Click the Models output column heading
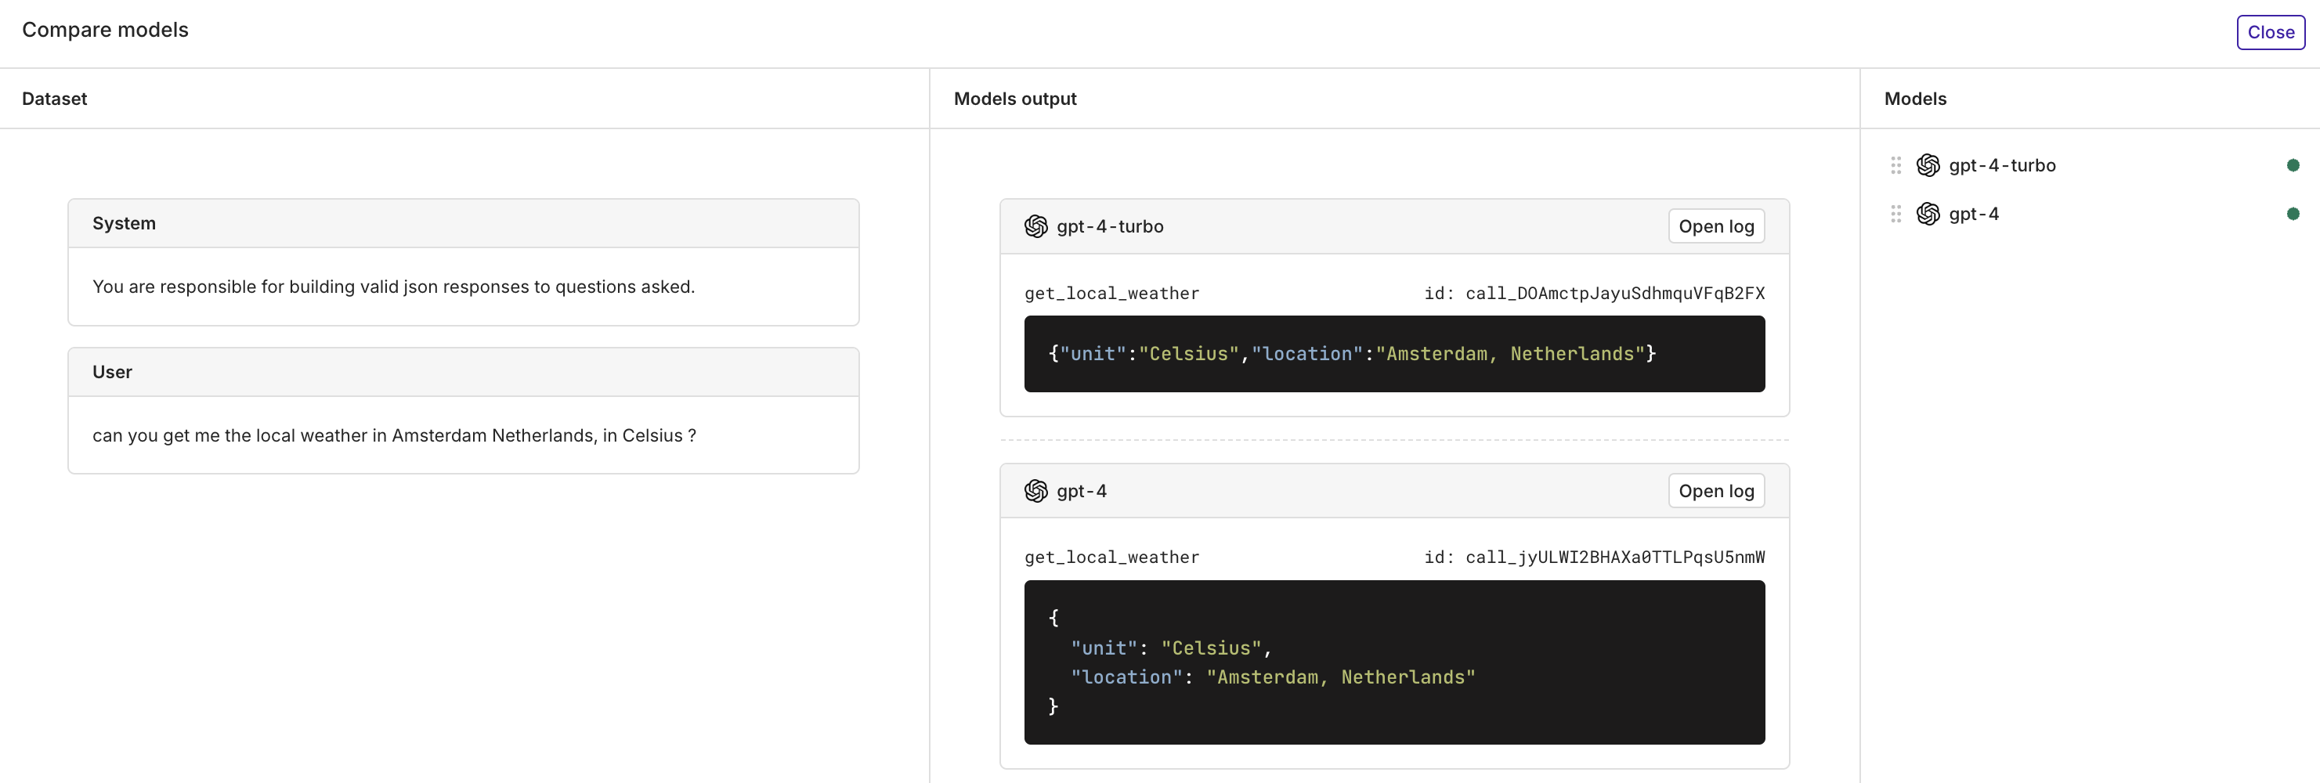The height and width of the screenshot is (783, 2320). click(x=1015, y=99)
